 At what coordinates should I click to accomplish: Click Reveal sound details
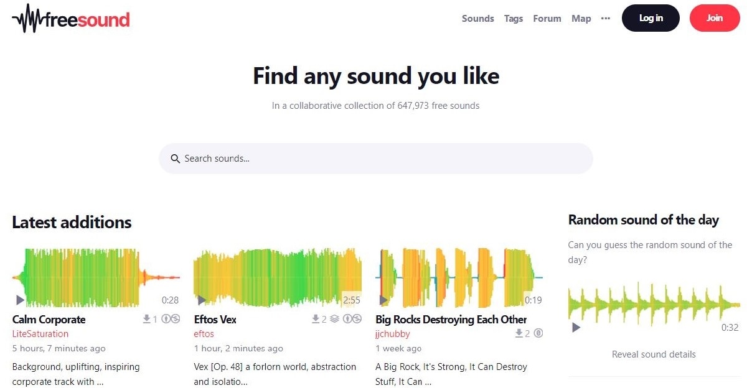click(x=654, y=354)
